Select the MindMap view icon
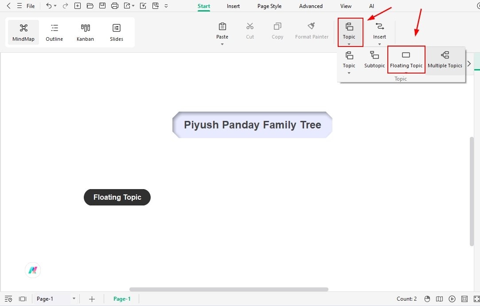 tap(23, 32)
